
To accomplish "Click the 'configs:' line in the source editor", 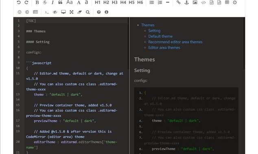I will (34, 52).
